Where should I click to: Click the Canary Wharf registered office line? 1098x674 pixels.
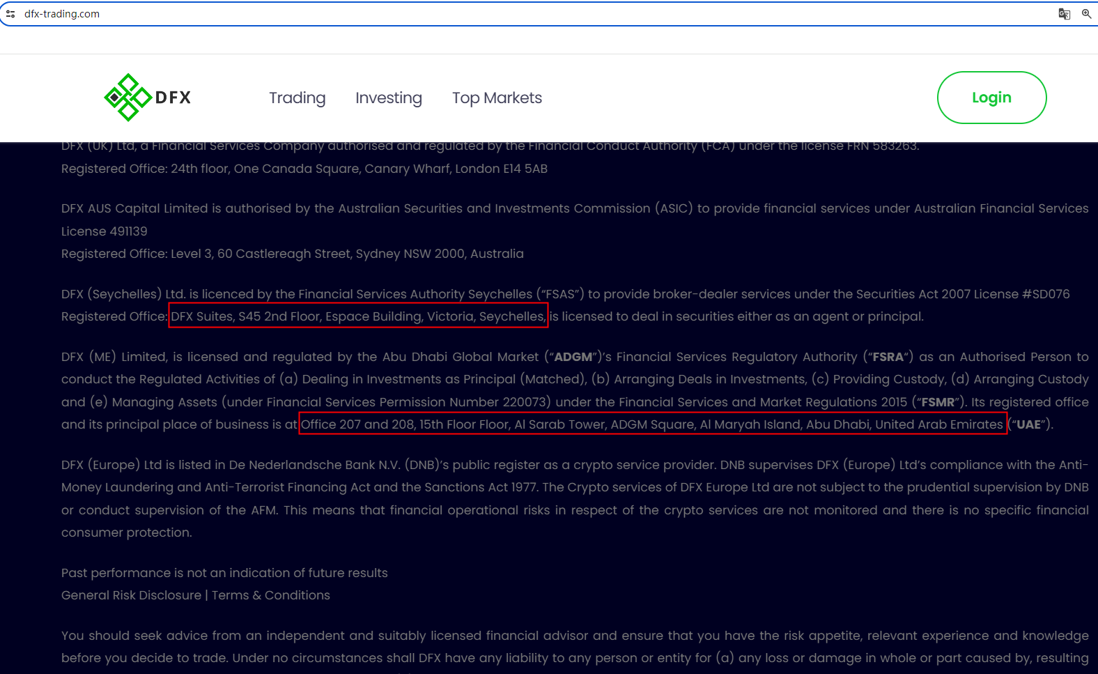(304, 169)
